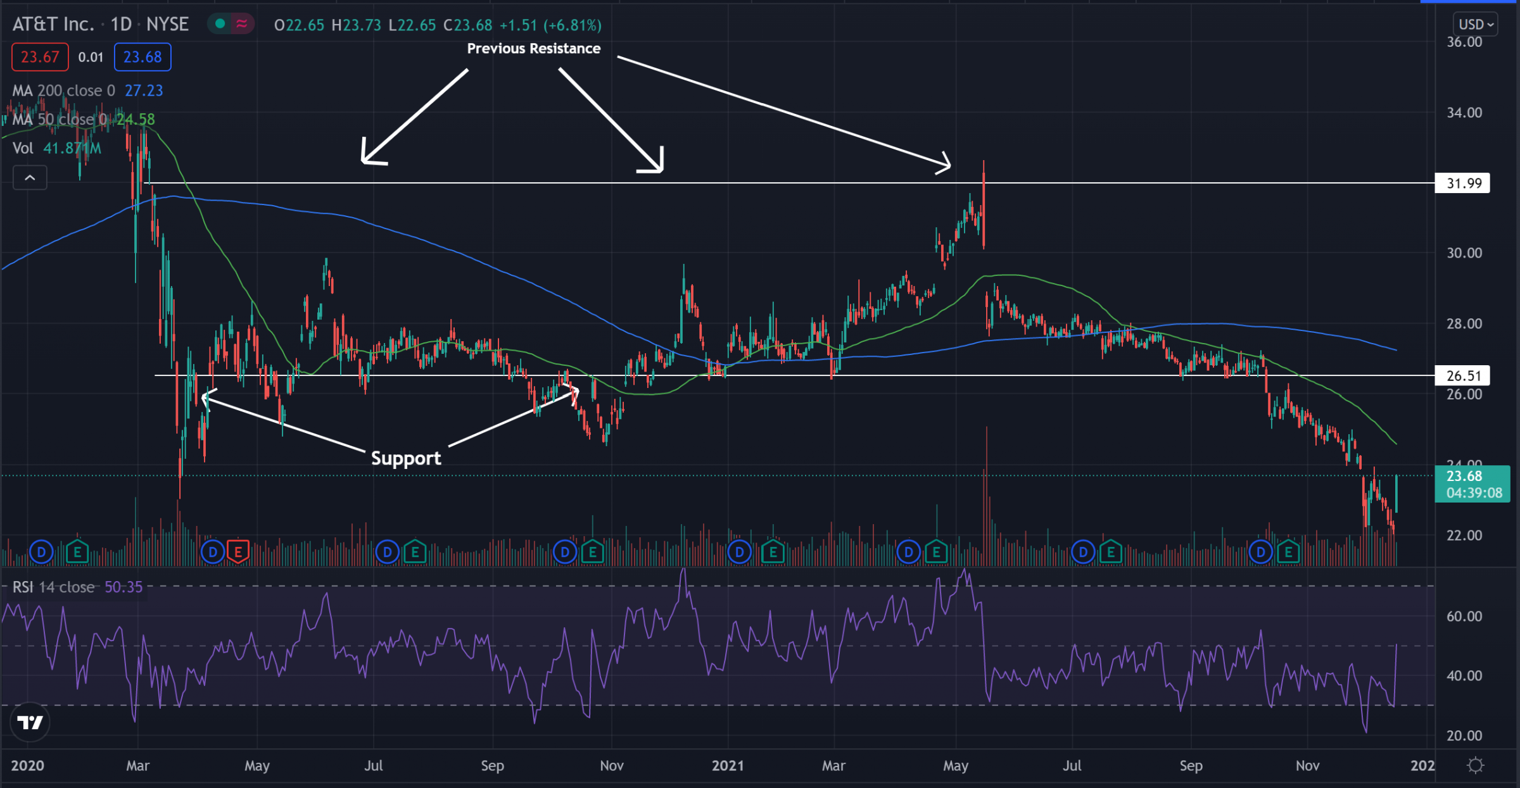Open the dividend marker in July 2021
Image resolution: width=1520 pixels, height=788 pixels.
(1083, 553)
